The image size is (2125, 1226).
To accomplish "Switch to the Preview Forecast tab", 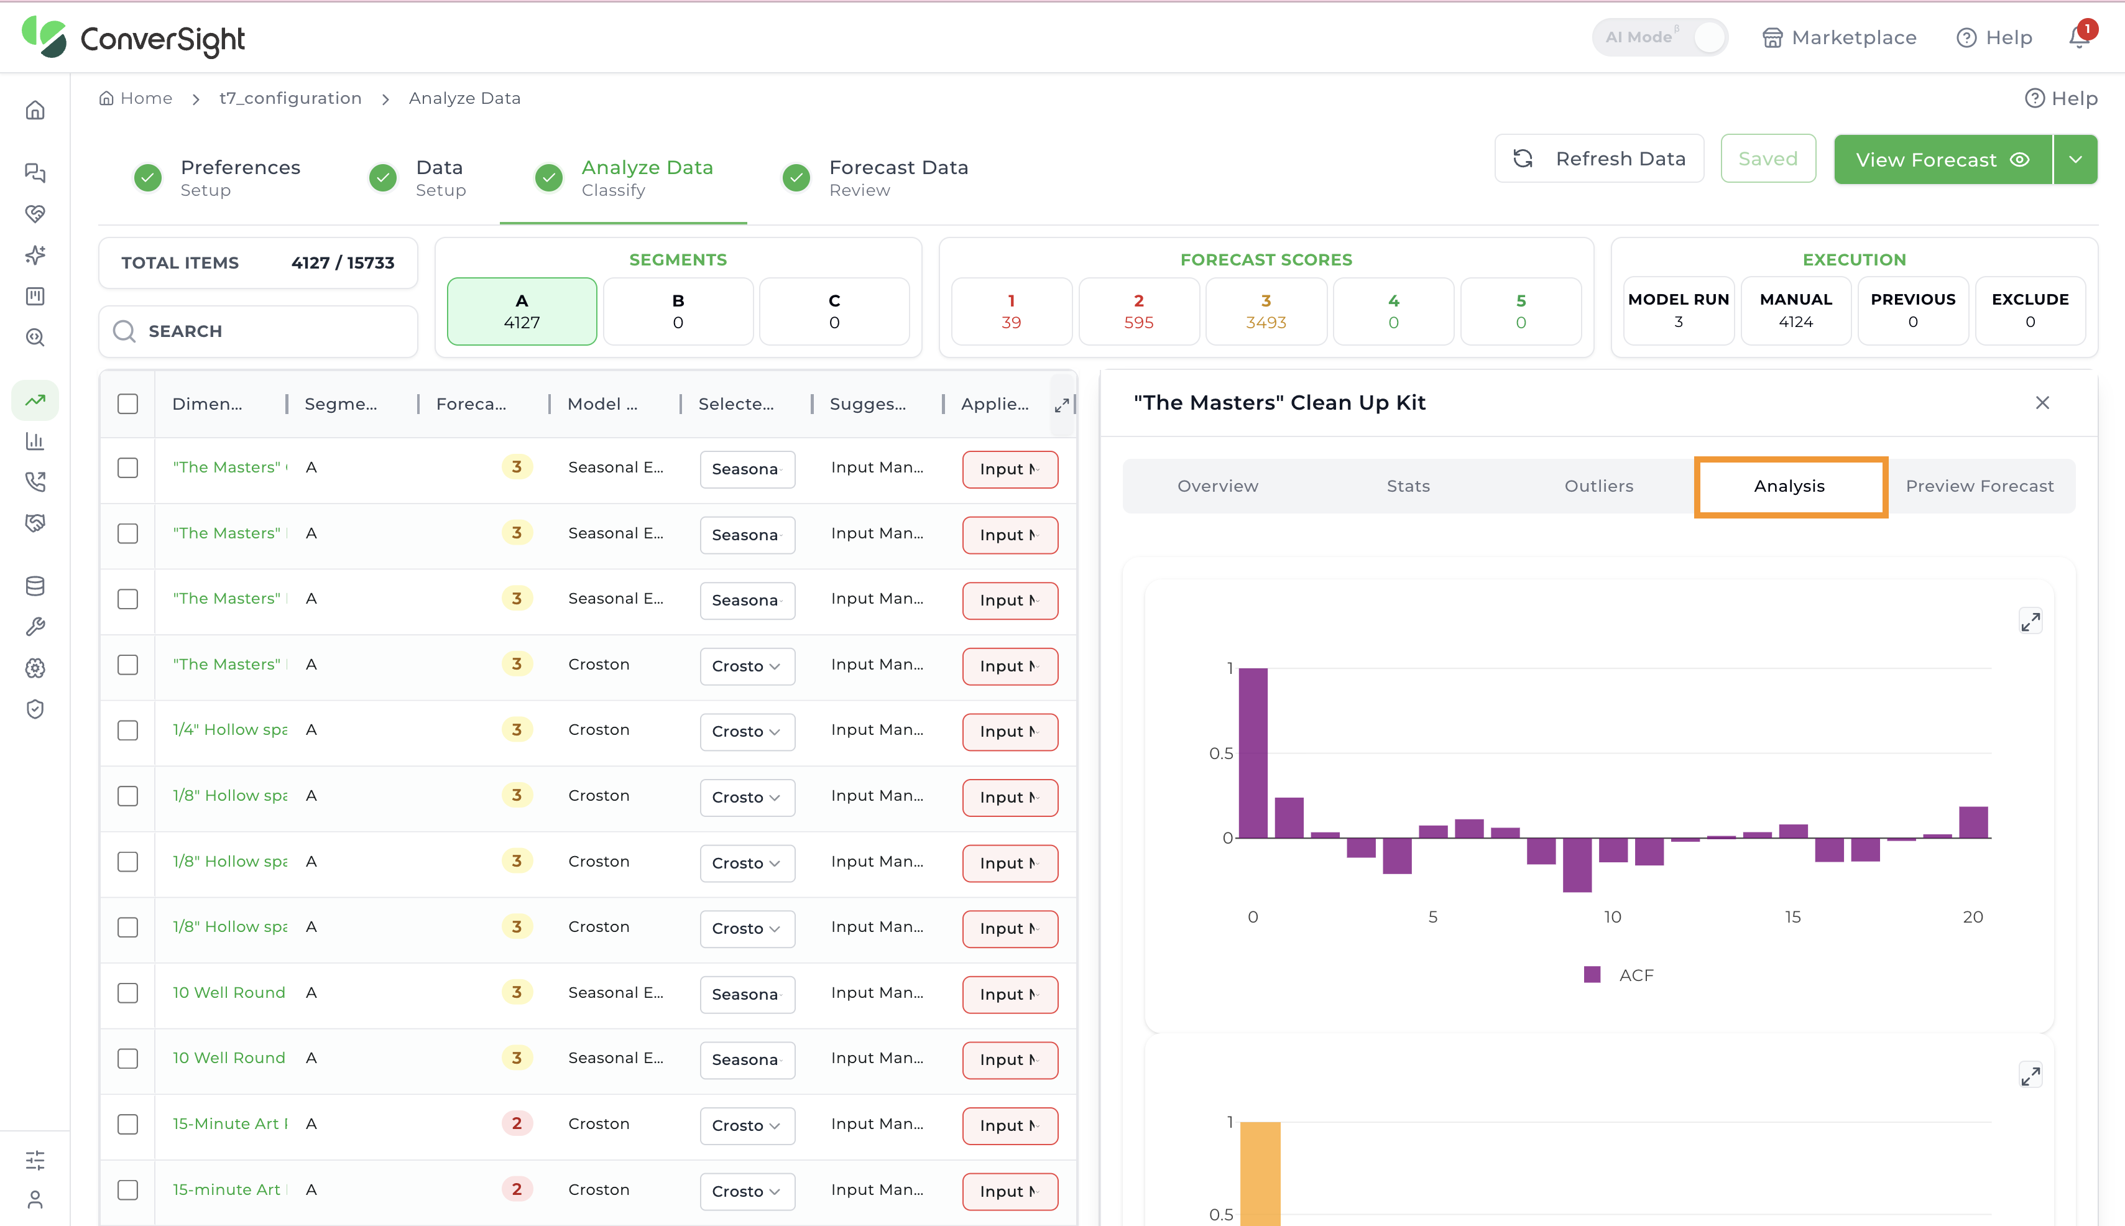I will (x=1980, y=487).
